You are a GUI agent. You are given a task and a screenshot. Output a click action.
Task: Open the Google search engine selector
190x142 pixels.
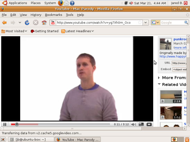tap(156, 22)
